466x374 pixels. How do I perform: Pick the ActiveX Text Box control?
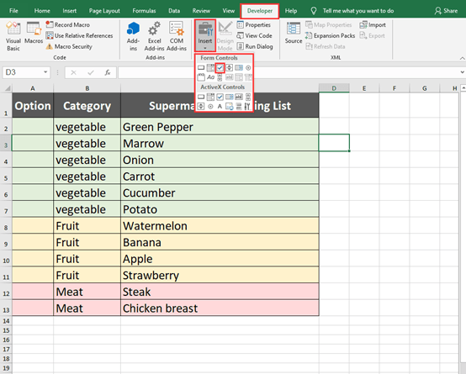click(239, 97)
